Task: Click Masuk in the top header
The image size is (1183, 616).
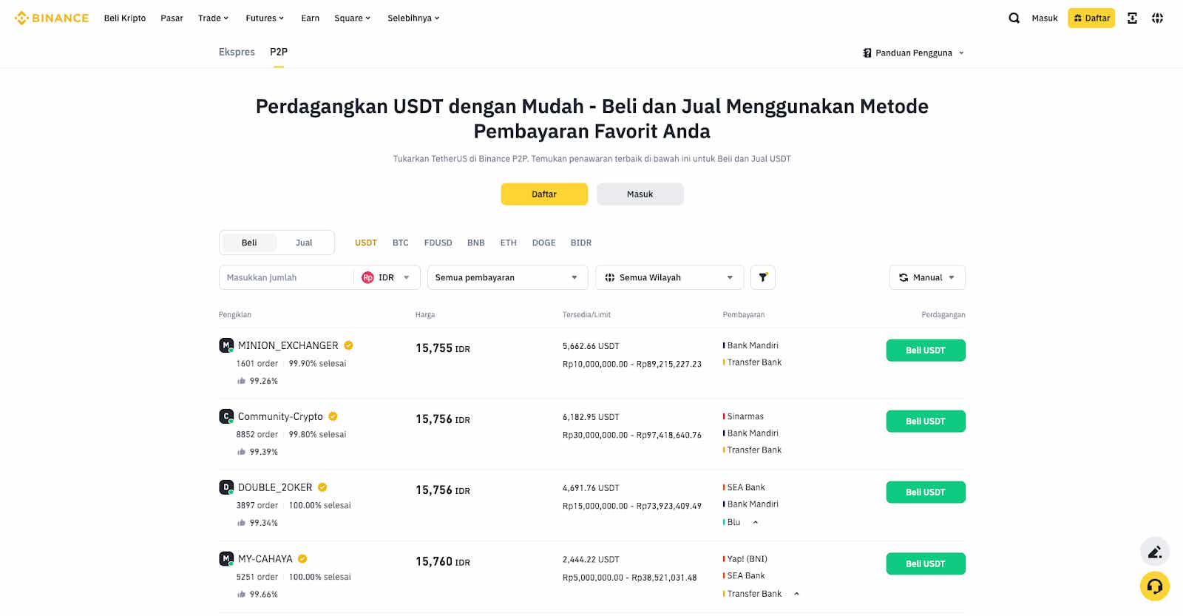Action: [1045, 18]
